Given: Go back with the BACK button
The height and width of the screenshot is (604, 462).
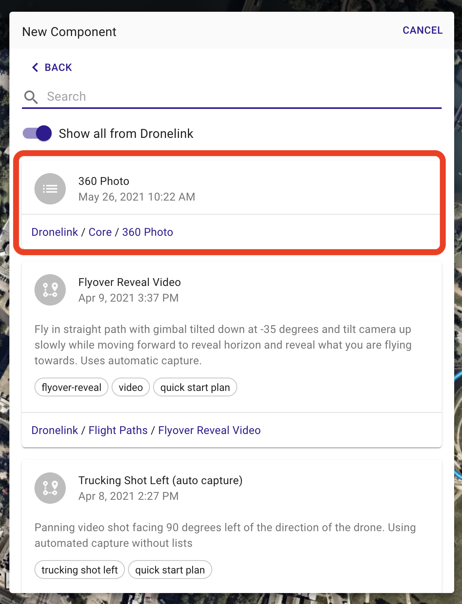Looking at the screenshot, I should [x=52, y=67].
